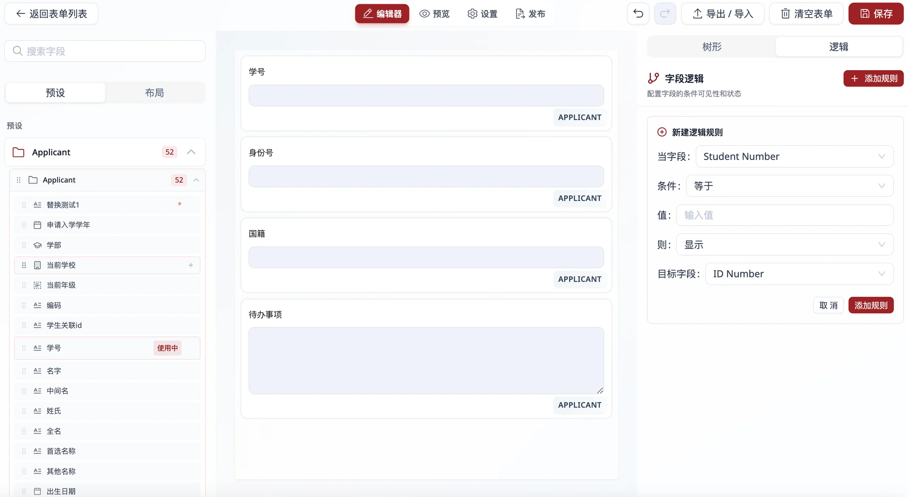This screenshot has width=908, height=497.
Task: Click the APPLICANT tag under 学号 field
Action: [x=579, y=117]
